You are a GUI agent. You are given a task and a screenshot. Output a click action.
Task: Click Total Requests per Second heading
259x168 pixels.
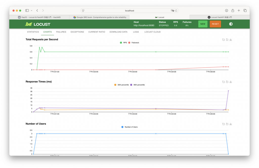pos(42,39)
